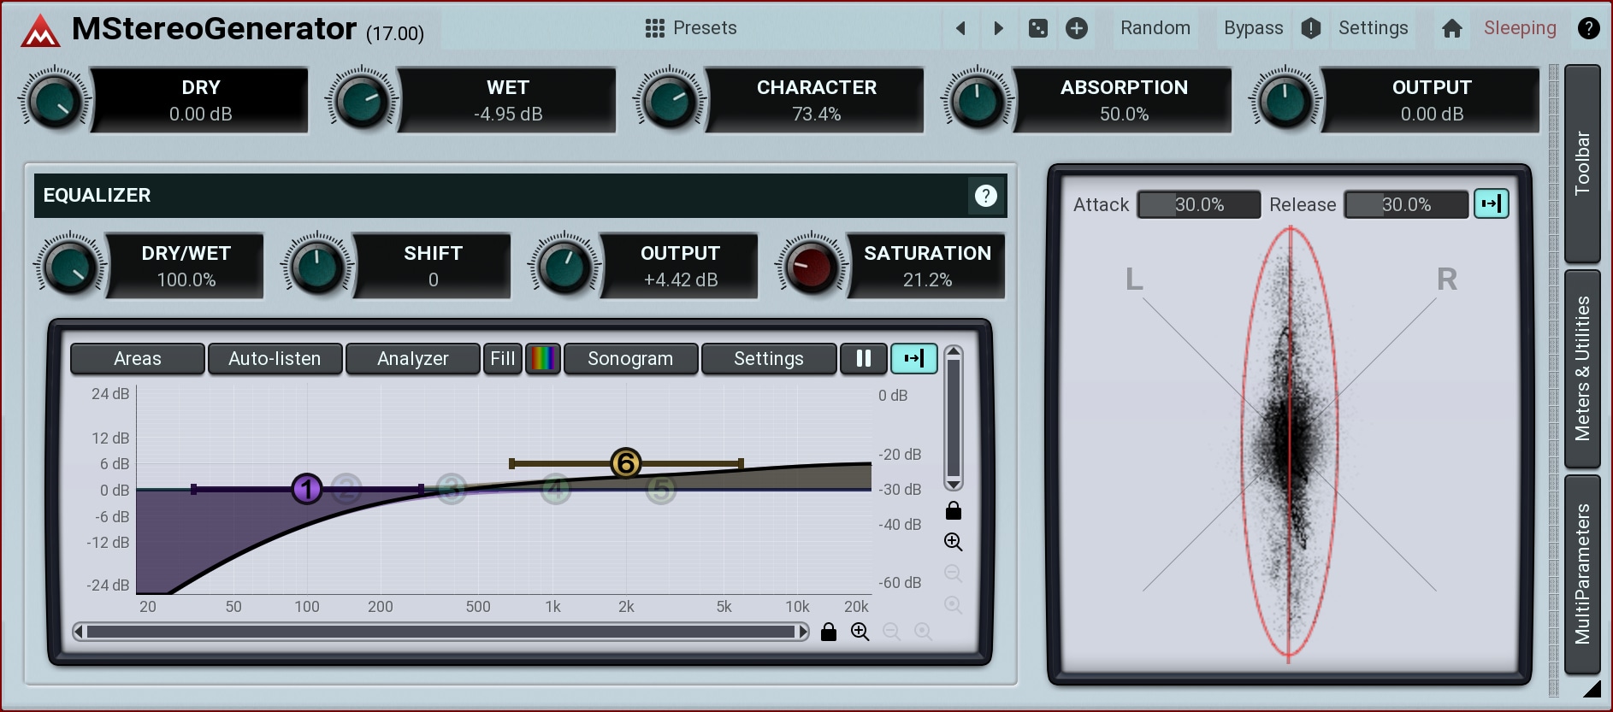
Task: Click the dice randomize icon
Action: pos(1037,28)
